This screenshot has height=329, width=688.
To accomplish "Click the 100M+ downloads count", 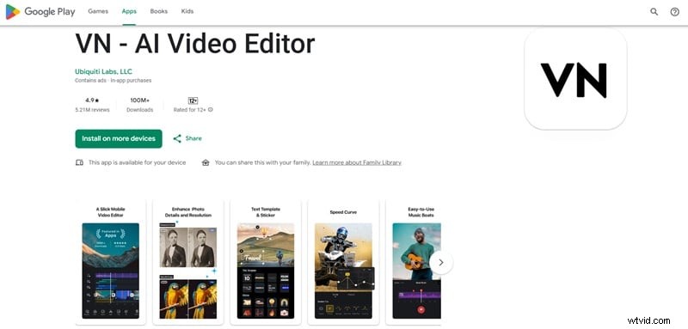I will pos(140,101).
